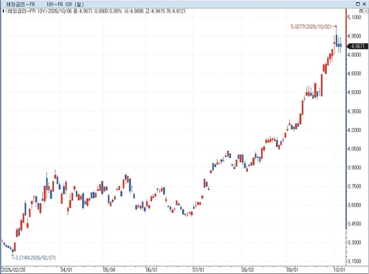The width and height of the screenshot is (369, 274).
Task: Click the 04/01 x-axis date label
Action: tap(66, 270)
